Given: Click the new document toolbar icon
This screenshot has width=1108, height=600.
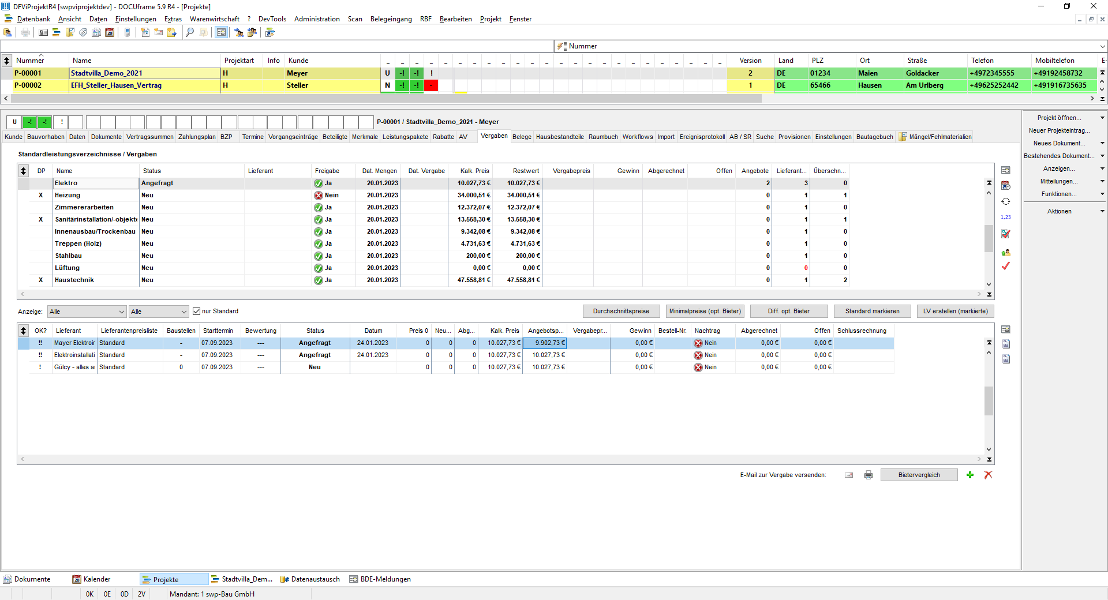Looking at the screenshot, I should (x=145, y=32).
